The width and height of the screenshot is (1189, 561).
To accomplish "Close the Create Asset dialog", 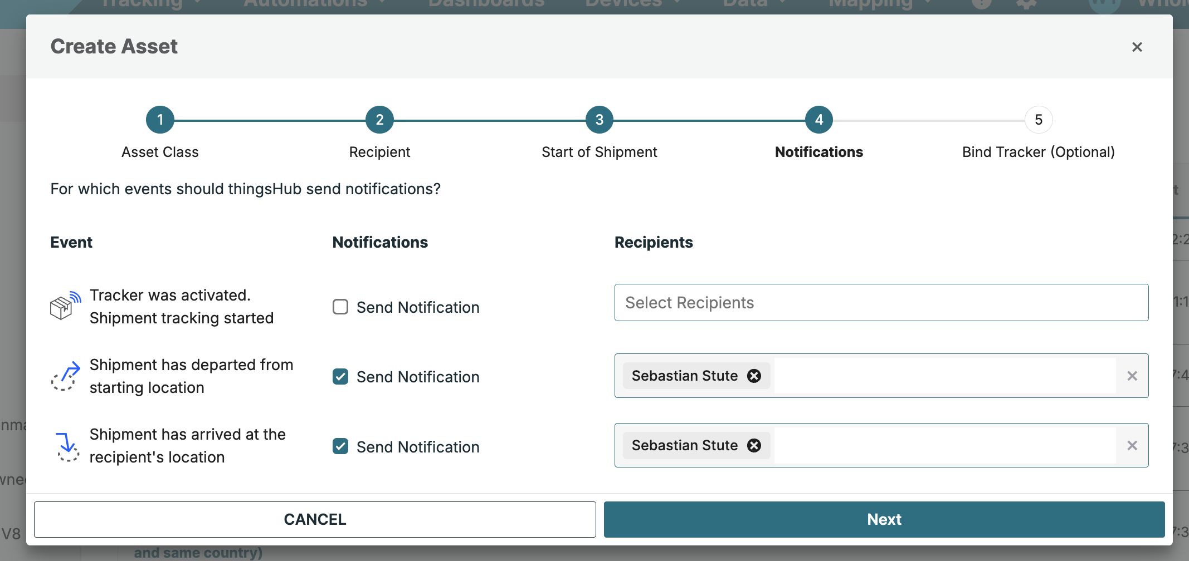I will click(1137, 47).
